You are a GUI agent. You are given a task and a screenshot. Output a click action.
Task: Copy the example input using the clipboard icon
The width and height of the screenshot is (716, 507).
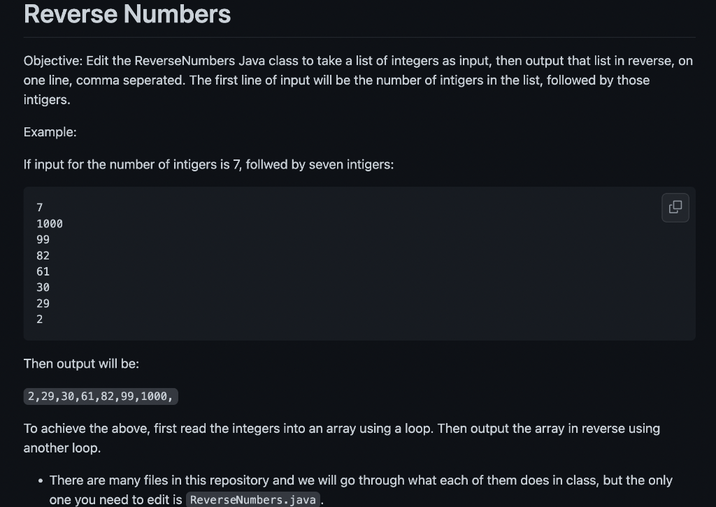[674, 207]
